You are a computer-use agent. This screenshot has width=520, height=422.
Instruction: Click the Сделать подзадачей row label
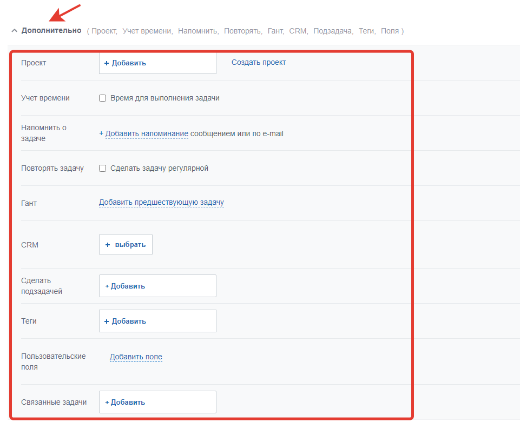tap(42, 286)
